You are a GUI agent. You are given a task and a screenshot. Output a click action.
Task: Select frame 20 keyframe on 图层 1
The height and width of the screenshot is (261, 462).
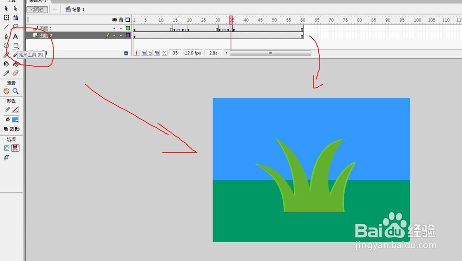tap(188, 29)
